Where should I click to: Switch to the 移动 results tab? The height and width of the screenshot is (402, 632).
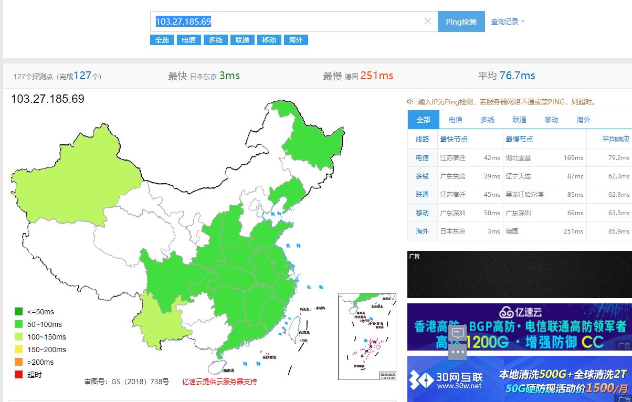pos(552,120)
